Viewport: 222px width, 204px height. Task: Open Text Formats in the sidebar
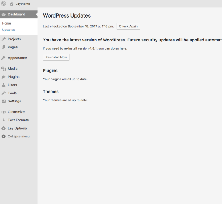tap(18, 120)
